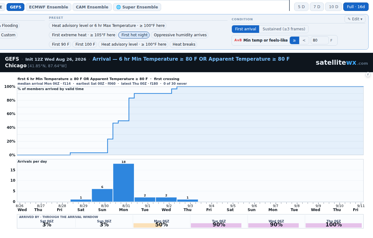Set forecast range to 10 D
The width and height of the screenshot is (373, 238).
(334, 7)
